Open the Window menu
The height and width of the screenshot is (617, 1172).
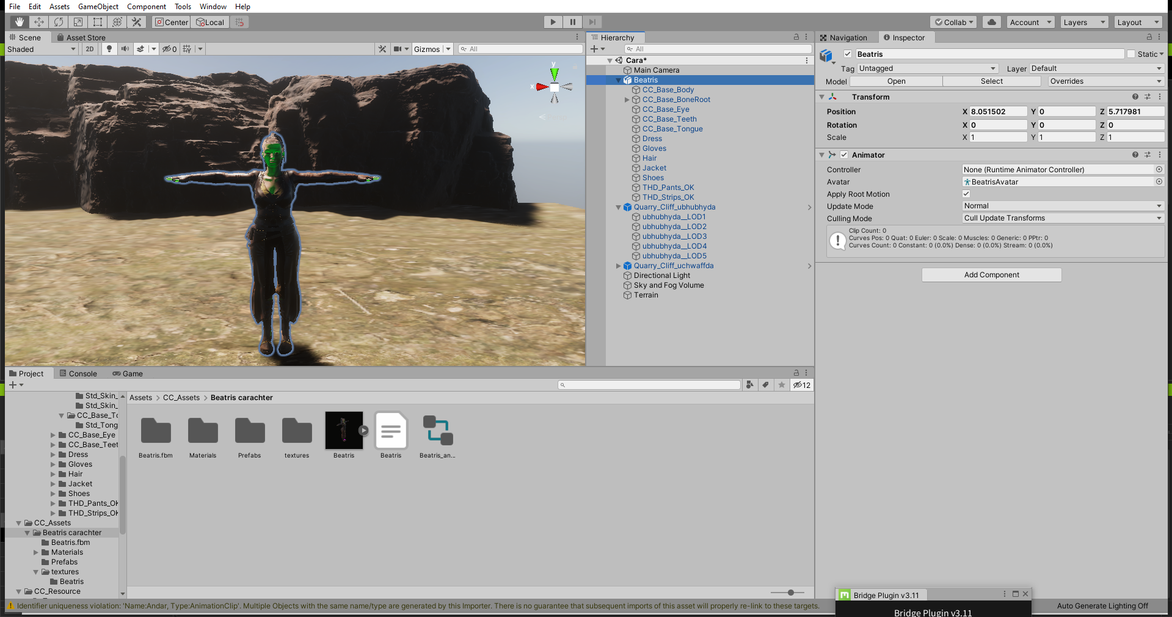click(213, 6)
